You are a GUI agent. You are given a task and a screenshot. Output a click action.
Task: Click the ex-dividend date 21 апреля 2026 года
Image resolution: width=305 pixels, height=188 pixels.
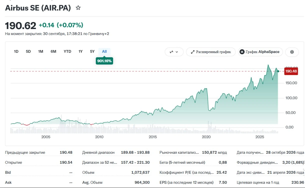[286, 172]
